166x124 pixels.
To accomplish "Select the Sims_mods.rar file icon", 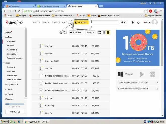I will click(x=41, y=61).
